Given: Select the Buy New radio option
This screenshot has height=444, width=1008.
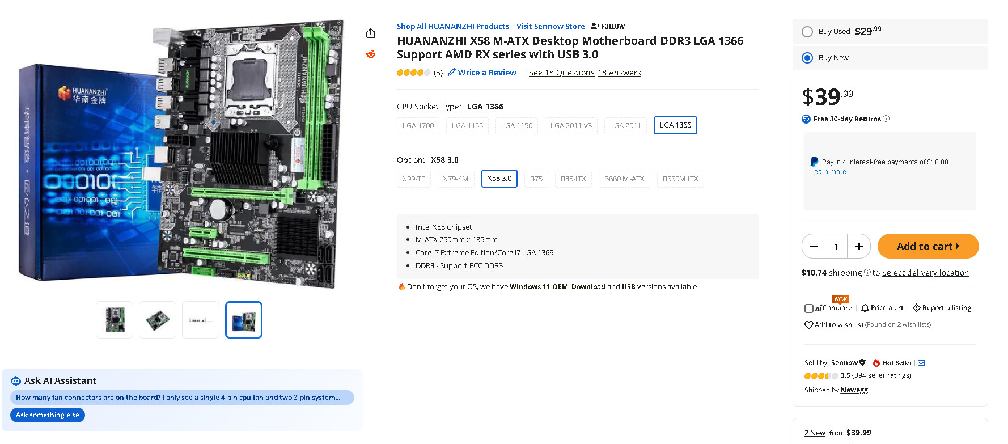Looking at the screenshot, I should [x=807, y=58].
